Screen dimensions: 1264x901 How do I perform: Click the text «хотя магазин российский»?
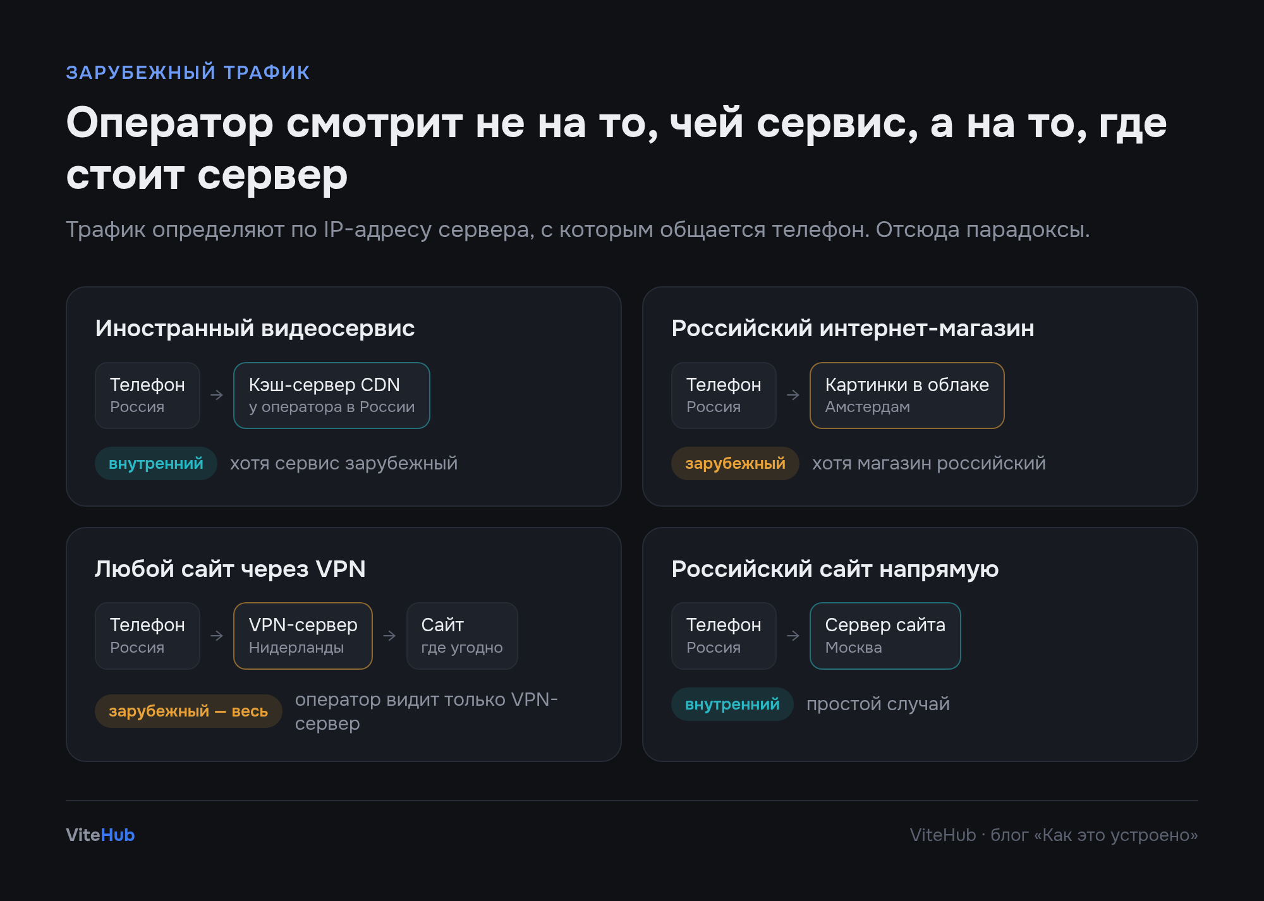coord(929,463)
